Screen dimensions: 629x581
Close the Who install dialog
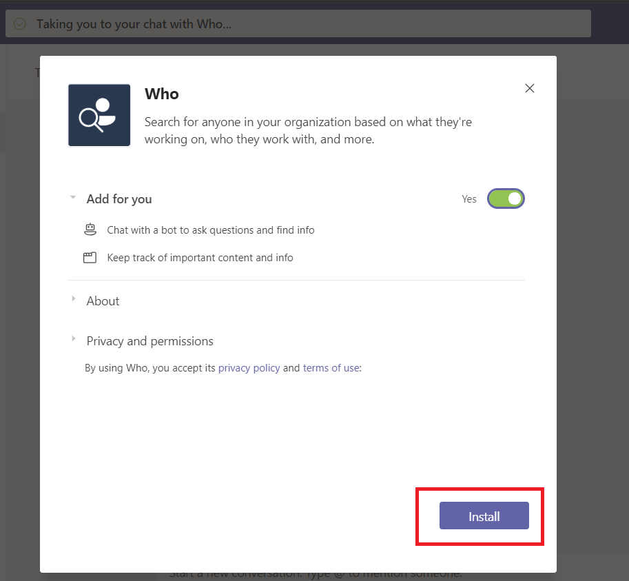coord(530,88)
